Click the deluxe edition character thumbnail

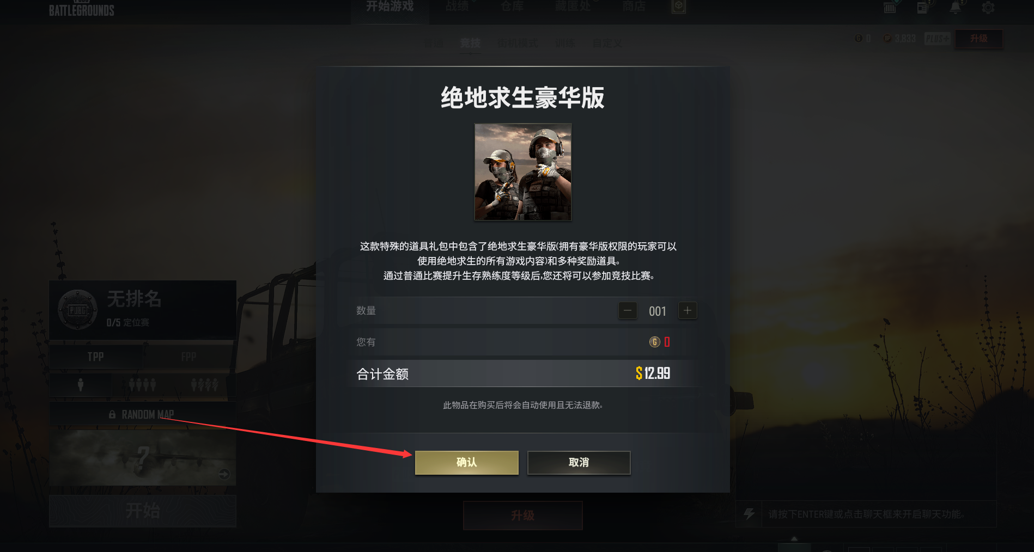pyautogui.click(x=523, y=172)
